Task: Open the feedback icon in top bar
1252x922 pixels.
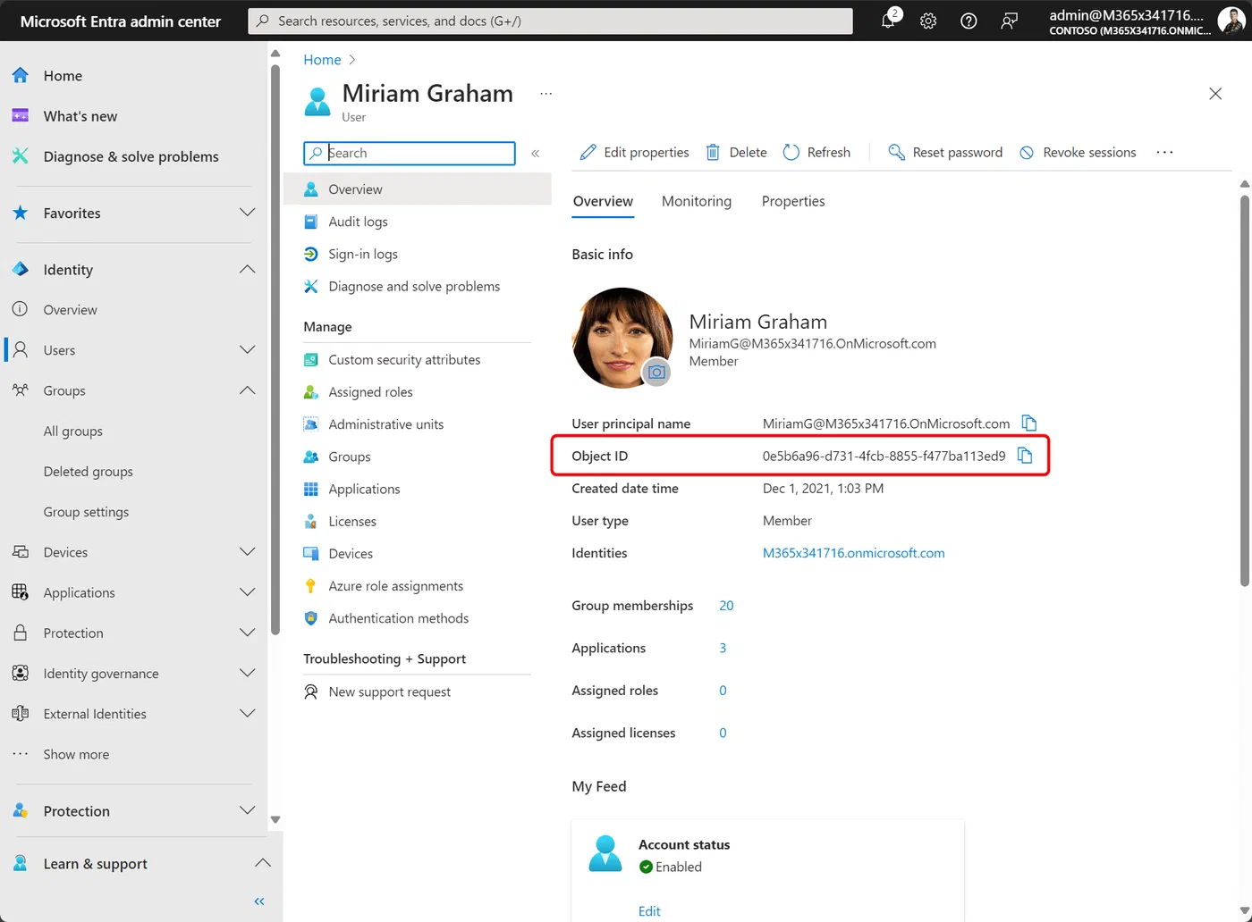Action: click(x=1009, y=21)
